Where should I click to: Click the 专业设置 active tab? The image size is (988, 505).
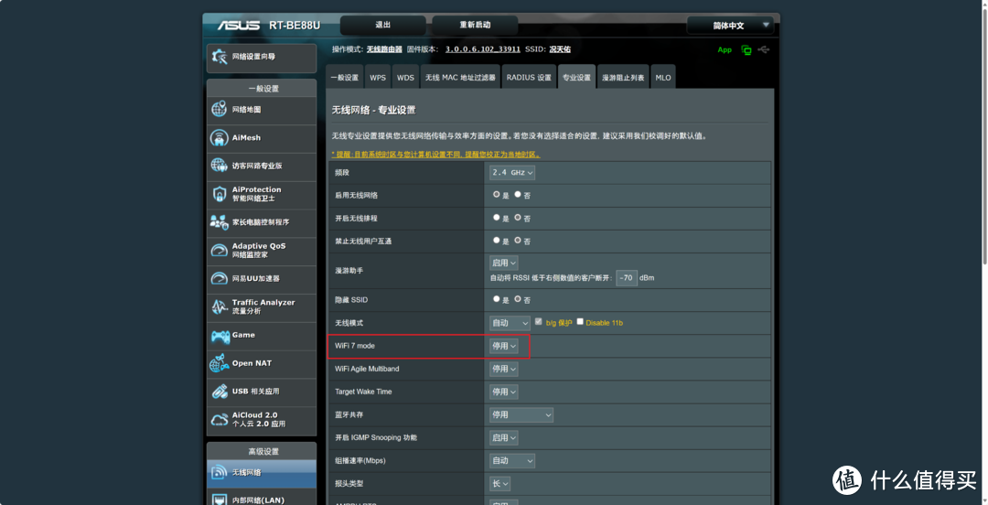pos(576,78)
